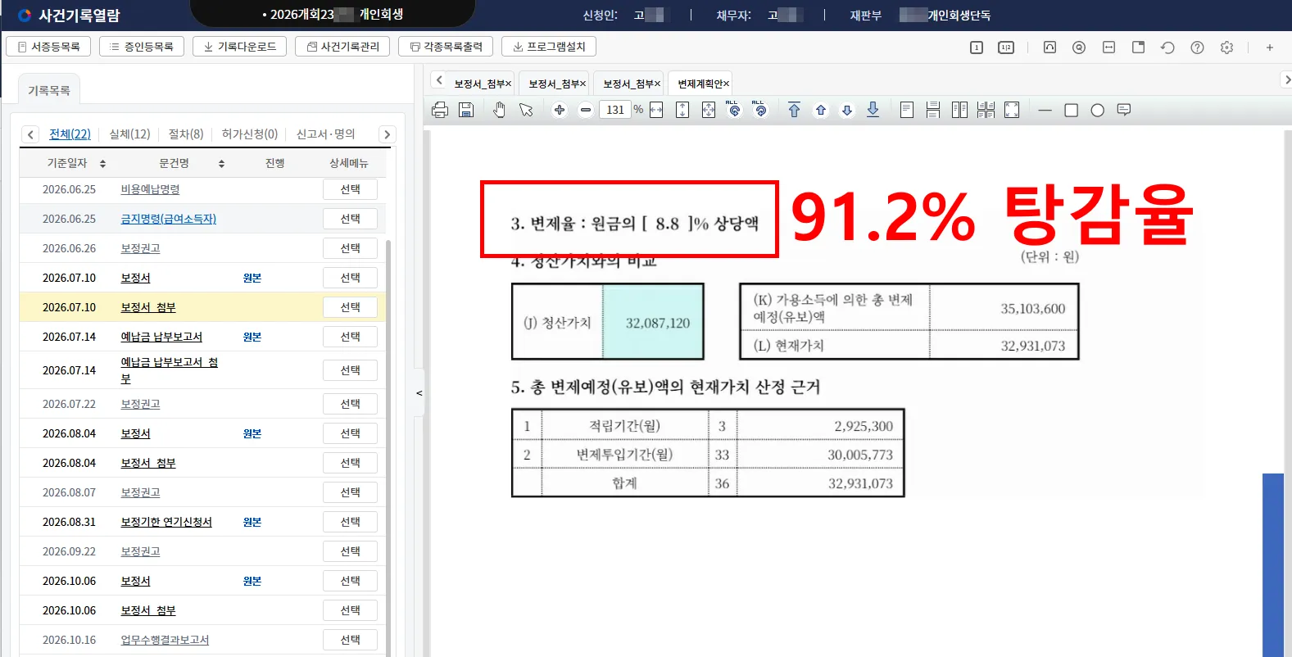Switch to single window layout icon
Viewport: 1292px width, 657px height.
point(977,48)
